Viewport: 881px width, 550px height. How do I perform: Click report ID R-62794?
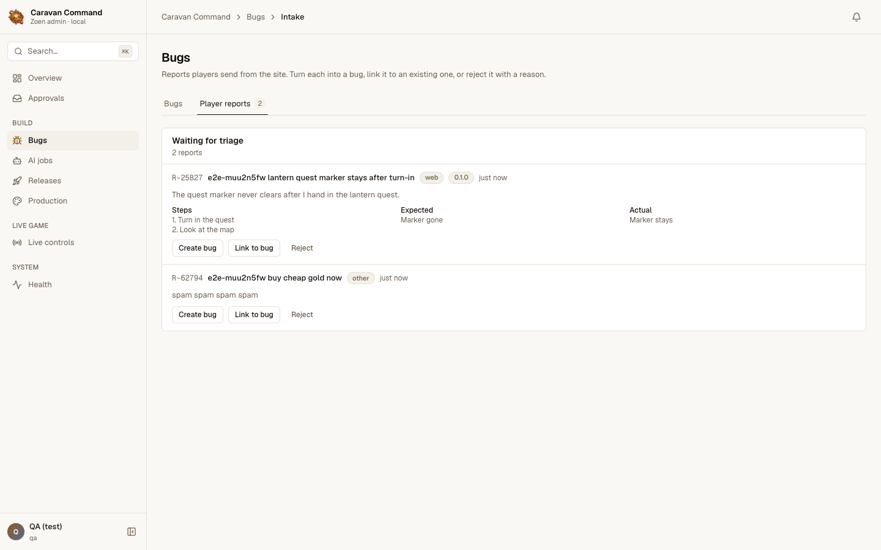point(187,278)
